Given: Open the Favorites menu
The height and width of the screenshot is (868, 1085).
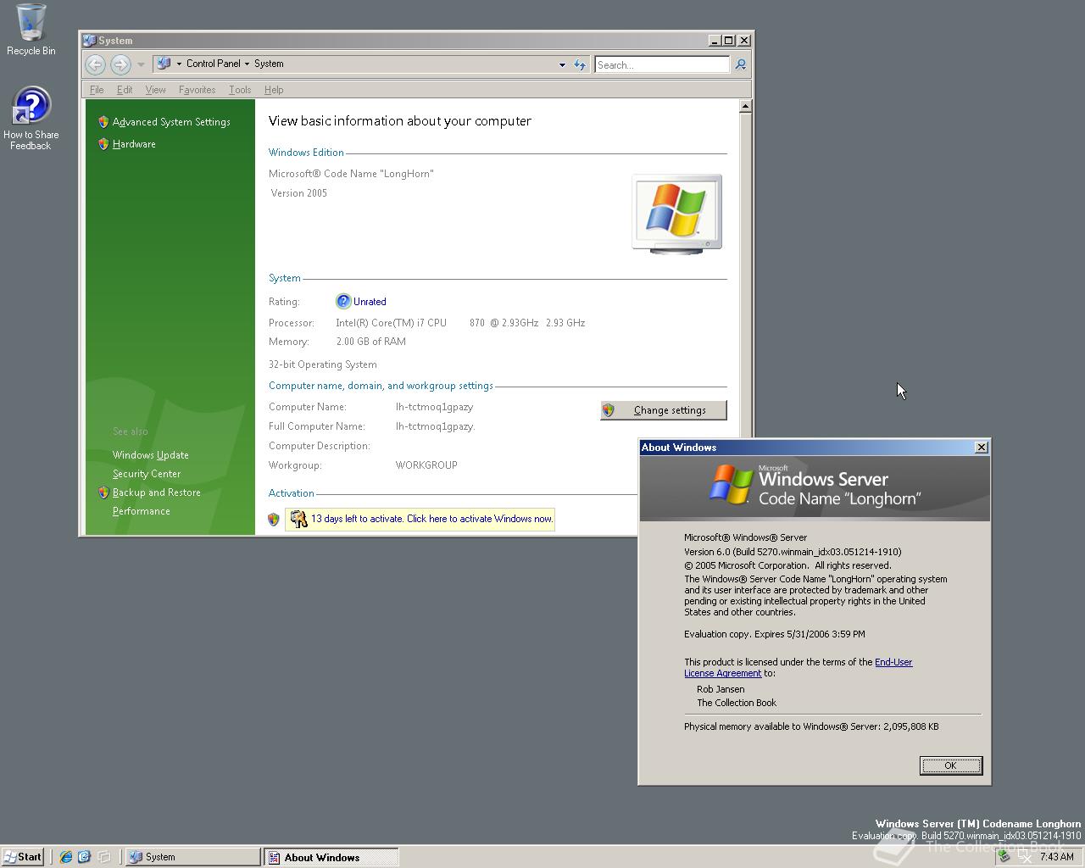Looking at the screenshot, I should (197, 90).
